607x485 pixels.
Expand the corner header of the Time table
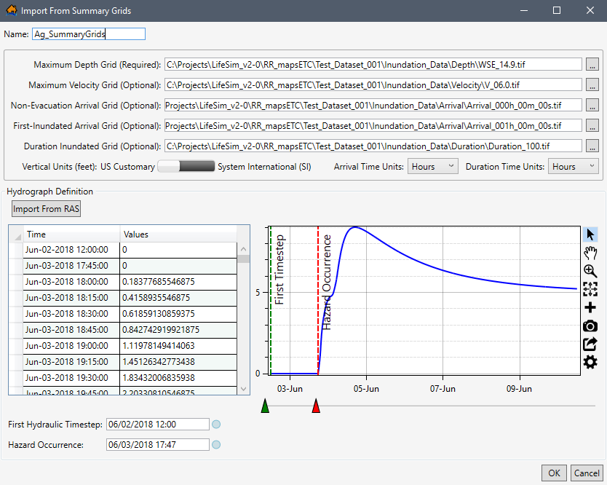coord(16,234)
